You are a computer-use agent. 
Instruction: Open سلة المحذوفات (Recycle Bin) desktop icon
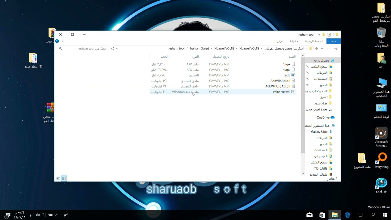[x=381, y=37]
